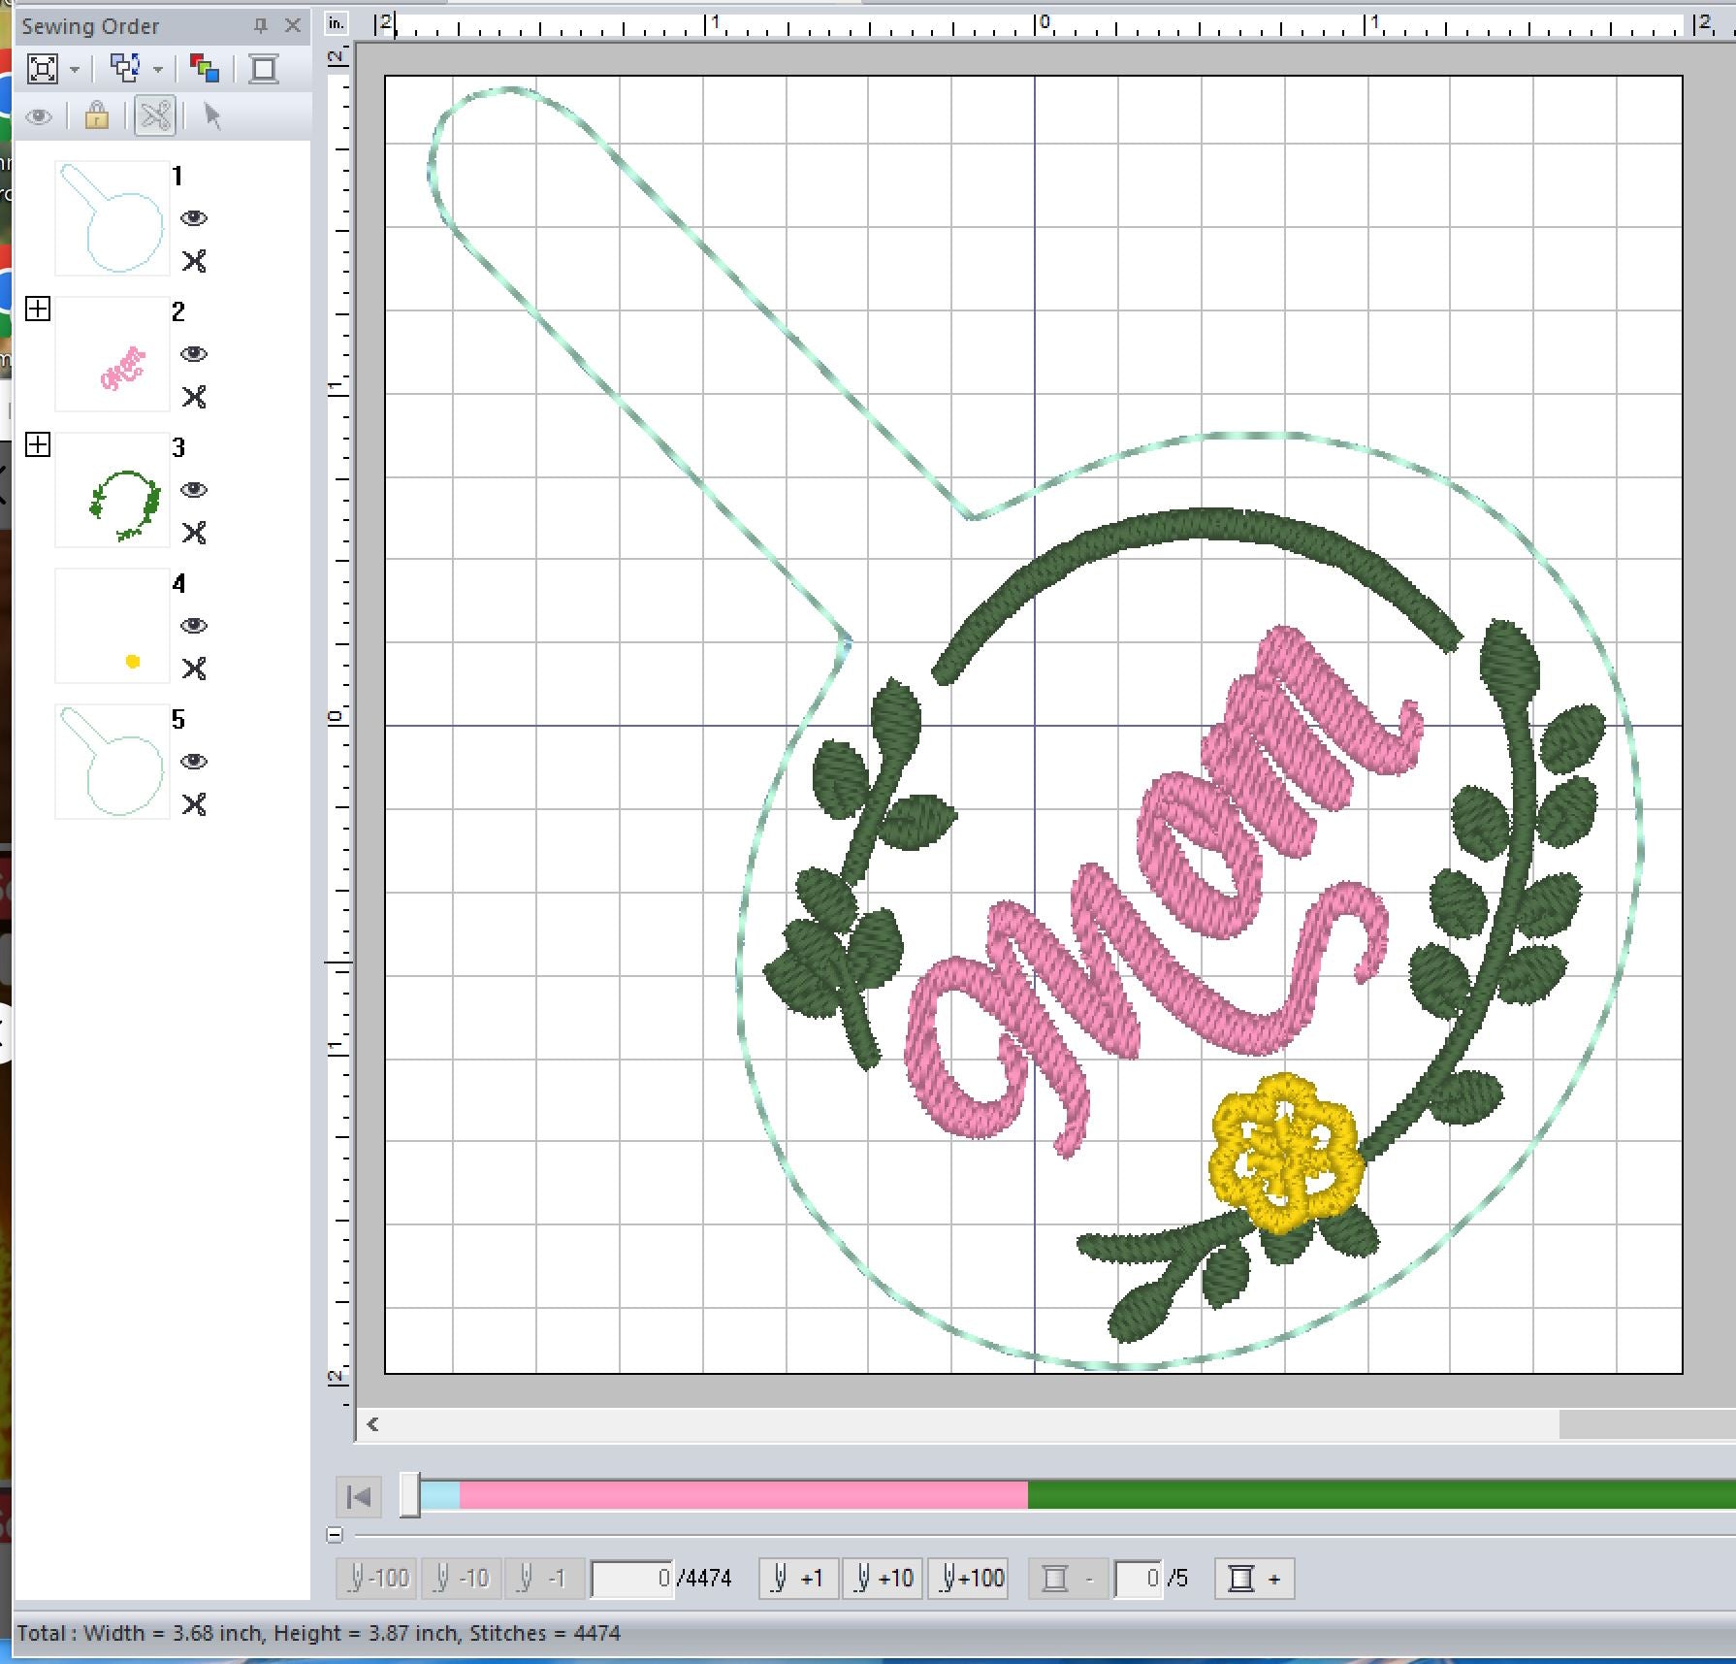Click the padlock lock icon
Viewport: 1736px width, 1664px height.
tap(96, 117)
